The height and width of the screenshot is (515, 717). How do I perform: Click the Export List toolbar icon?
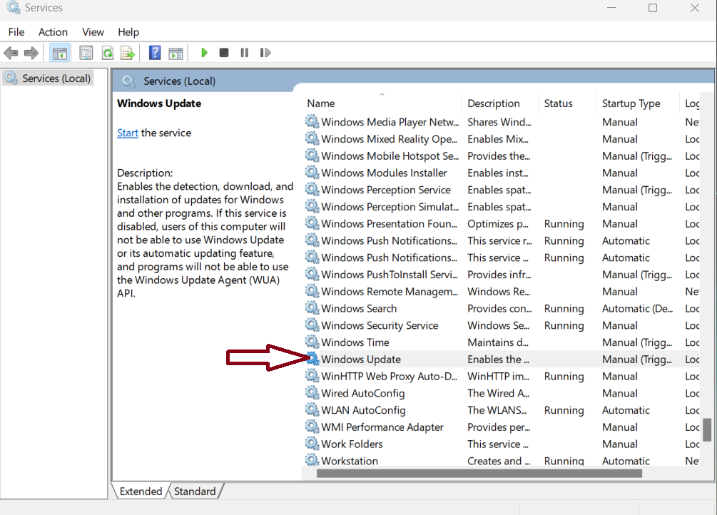(128, 53)
